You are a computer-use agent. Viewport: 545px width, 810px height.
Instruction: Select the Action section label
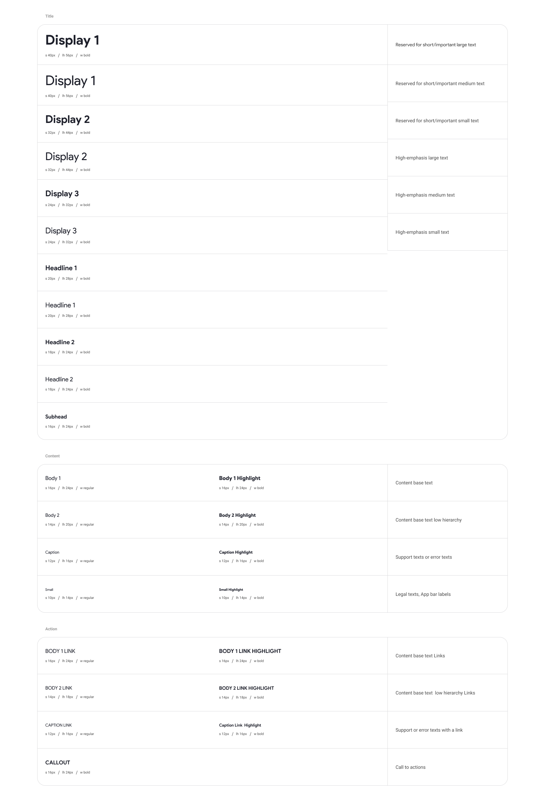51,629
